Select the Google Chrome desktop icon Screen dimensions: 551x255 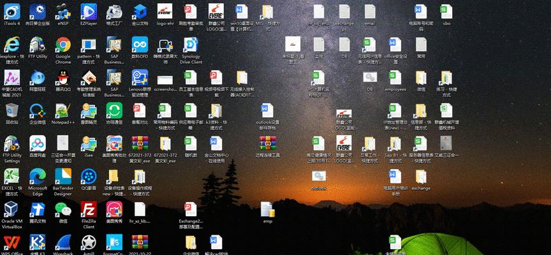point(63,45)
